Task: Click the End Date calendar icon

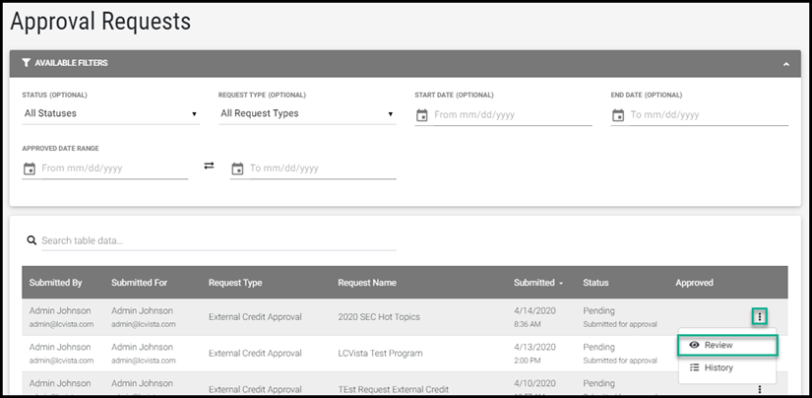Action: click(618, 115)
